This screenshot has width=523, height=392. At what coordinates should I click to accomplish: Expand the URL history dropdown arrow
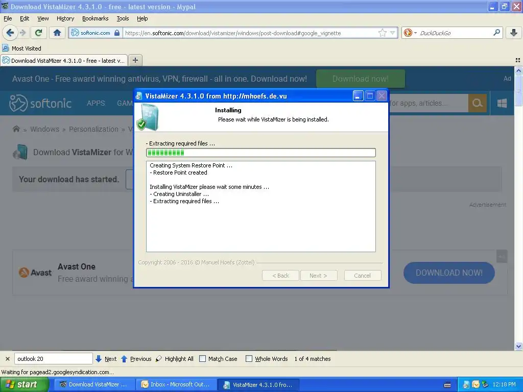(x=393, y=33)
